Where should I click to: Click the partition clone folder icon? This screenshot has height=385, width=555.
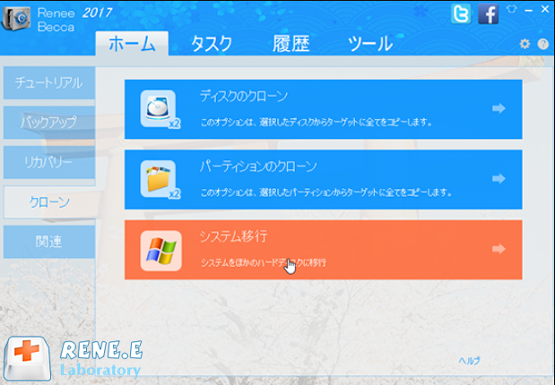point(160,179)
